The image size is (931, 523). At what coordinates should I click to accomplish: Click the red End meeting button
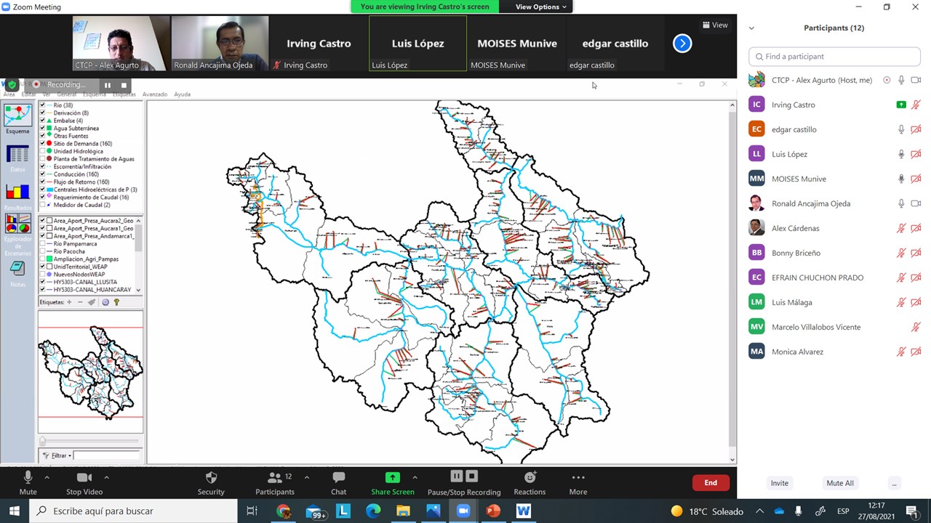(x=710, y=482)
